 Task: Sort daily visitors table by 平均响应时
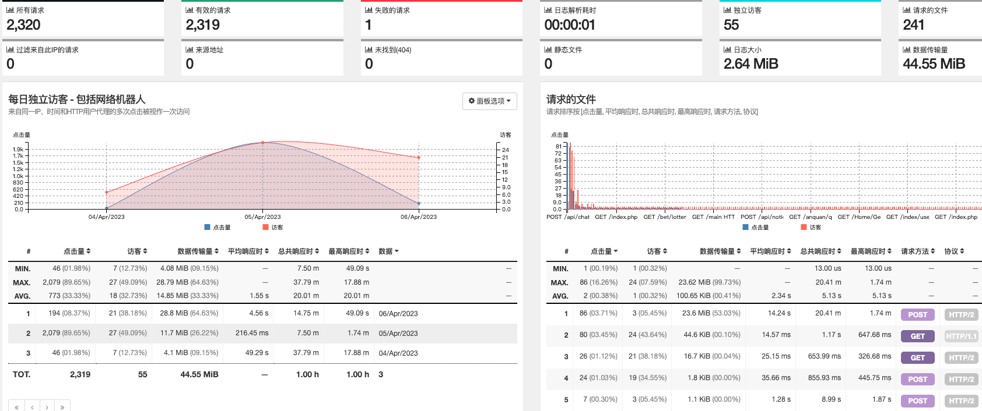pos(248,251)
